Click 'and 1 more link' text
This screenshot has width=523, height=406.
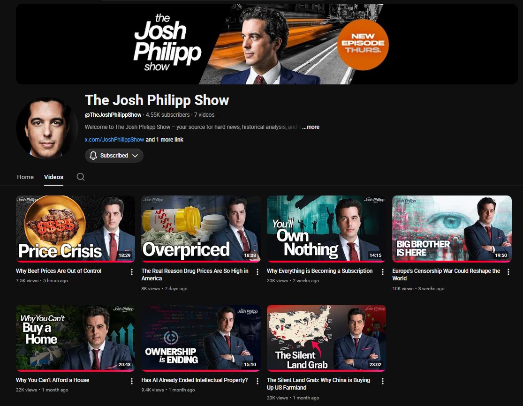pos(165,140)
